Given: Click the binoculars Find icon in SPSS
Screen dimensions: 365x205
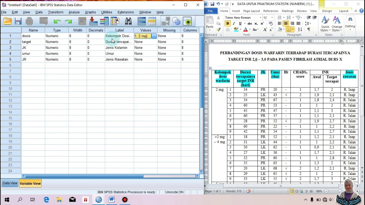Looking at the screenshot, I should tap(128, 22).
